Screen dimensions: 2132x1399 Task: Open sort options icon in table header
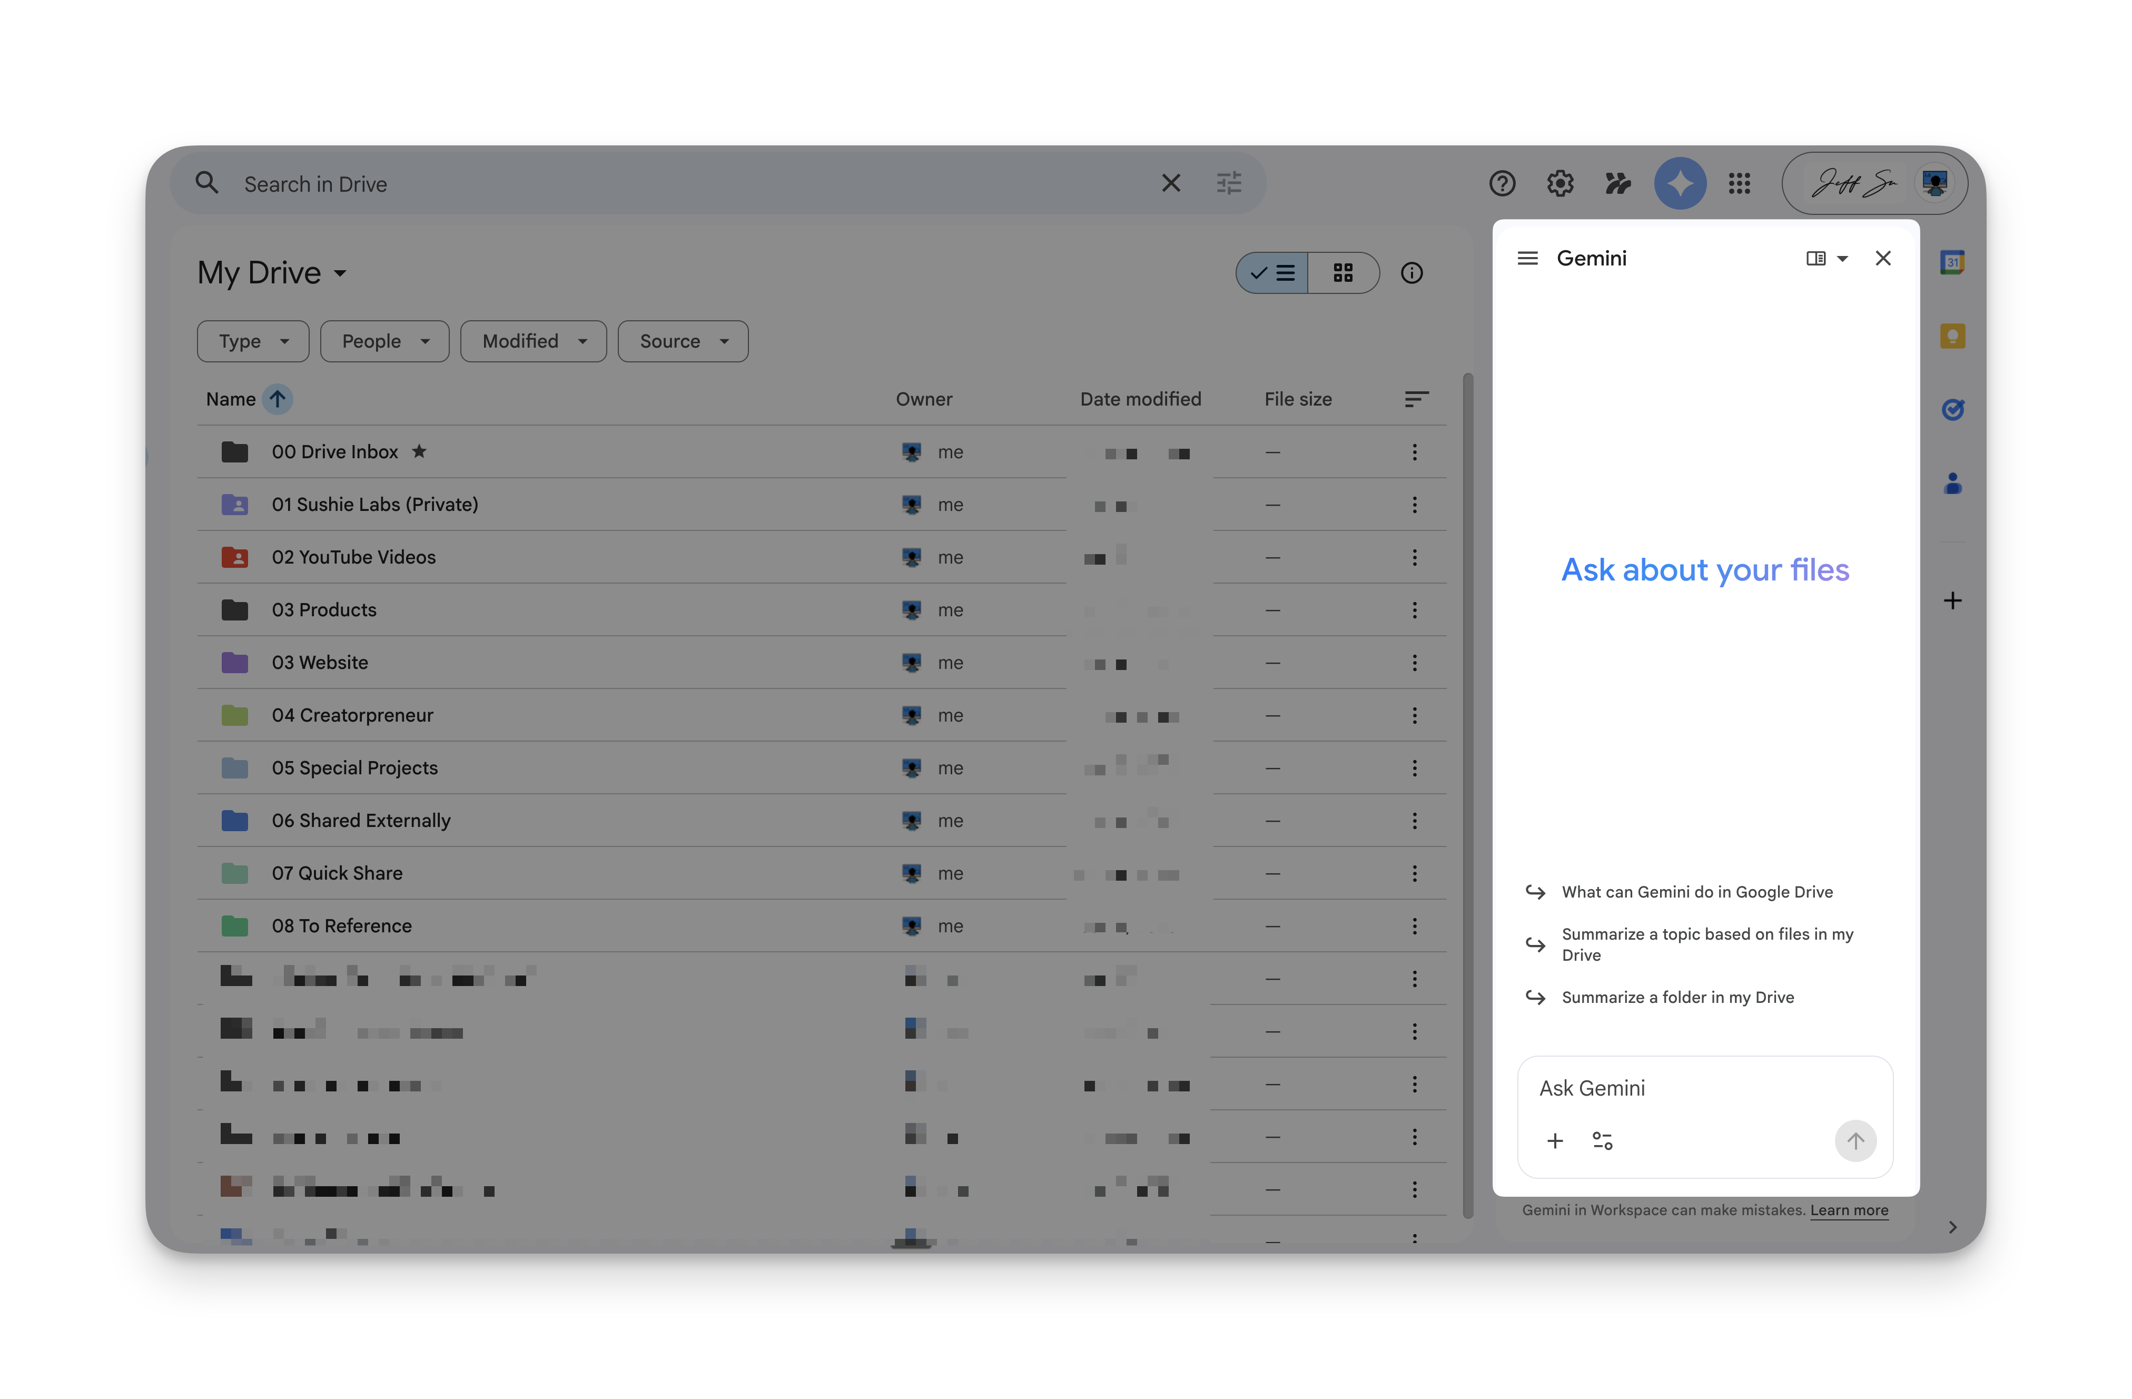1416,399
